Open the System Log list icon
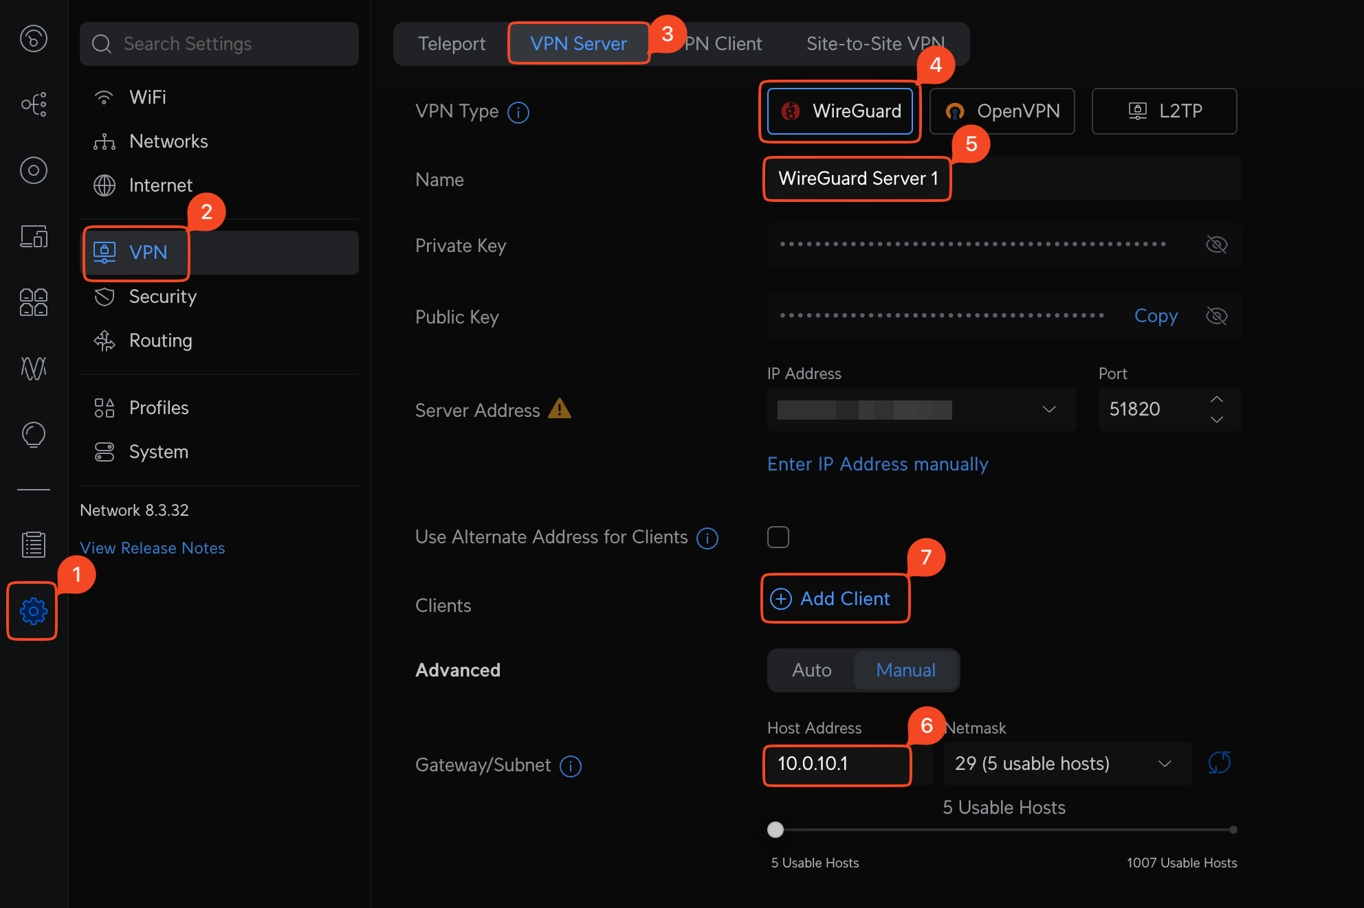Screen dimensions: 1364x908 tap(34, 544)
